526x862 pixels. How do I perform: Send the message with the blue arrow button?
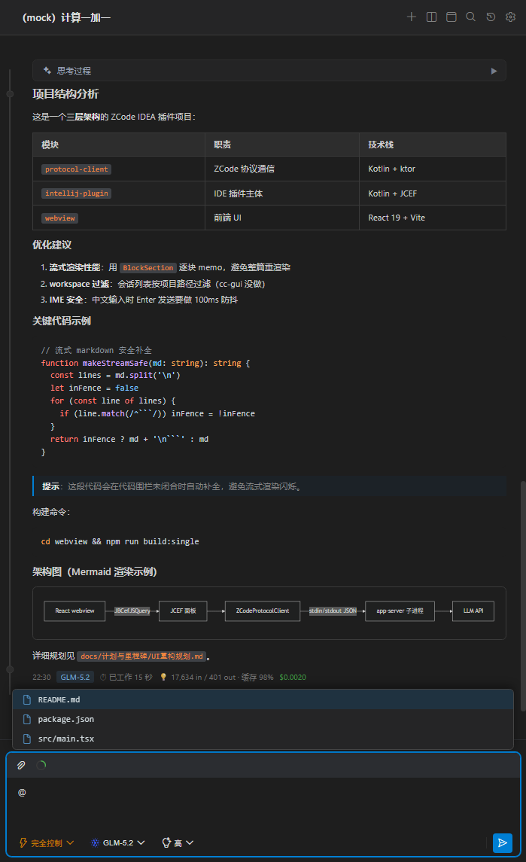point(503,842)
